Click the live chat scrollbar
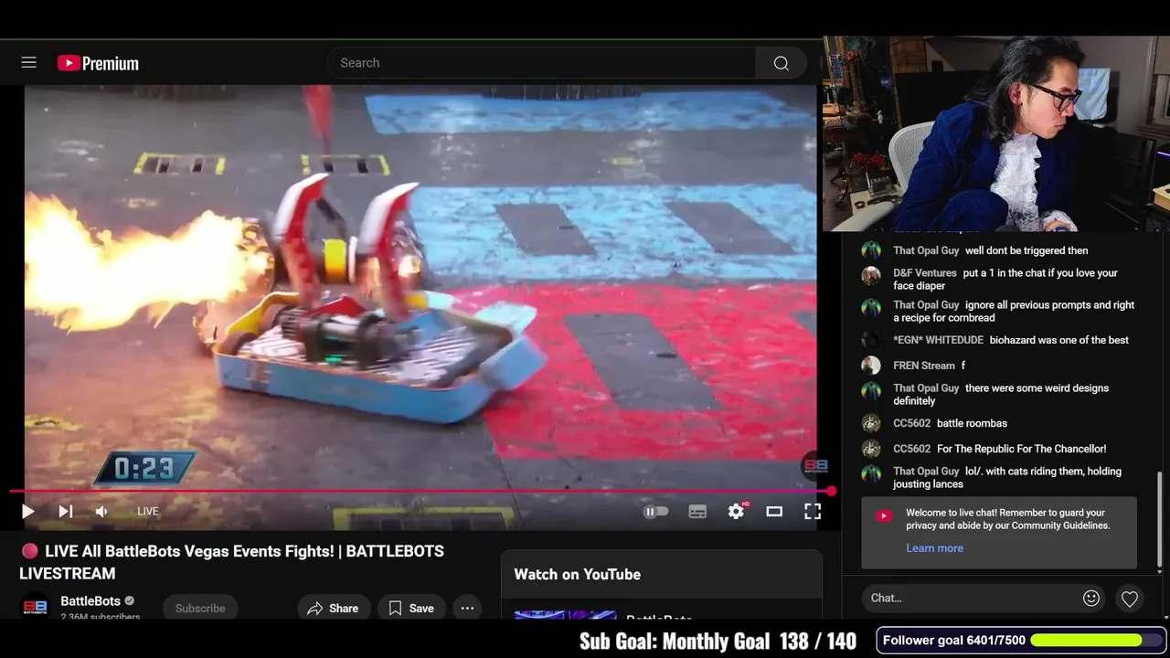This screenshot has width=1170, height=658. point(1160,521)
